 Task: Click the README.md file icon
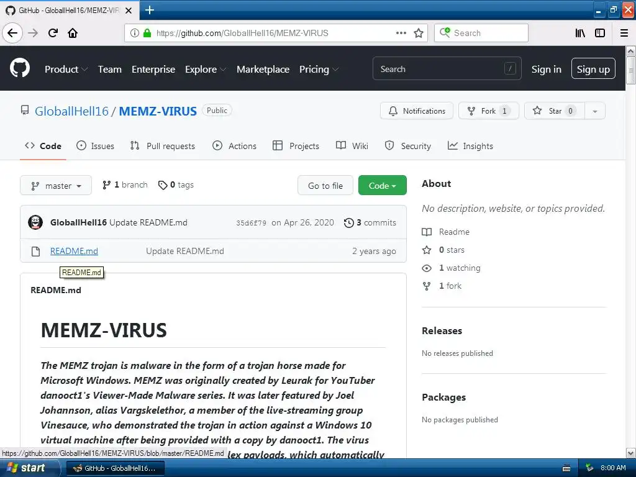pos(35,252)
